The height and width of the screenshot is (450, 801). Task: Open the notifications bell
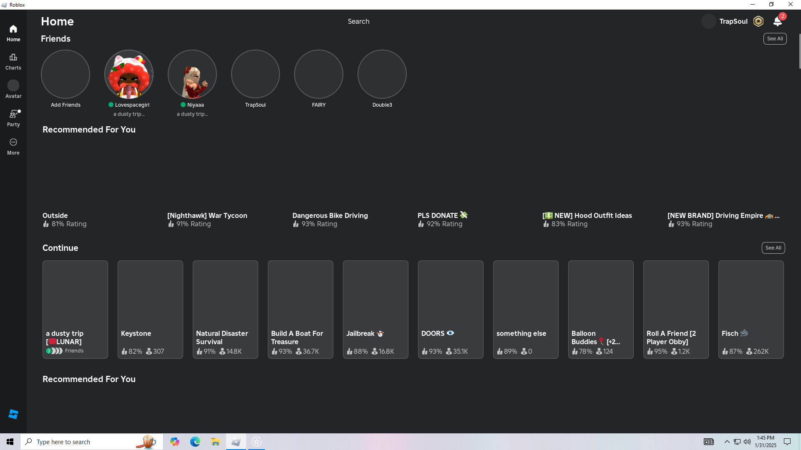tap(778, 21)
